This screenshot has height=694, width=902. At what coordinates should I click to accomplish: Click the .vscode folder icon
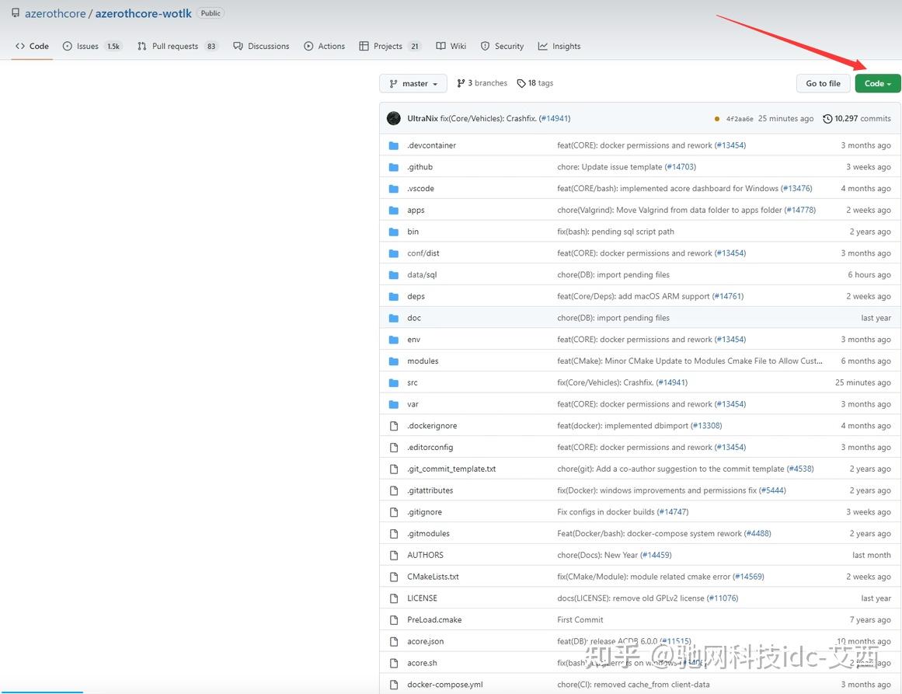point(393,189)
